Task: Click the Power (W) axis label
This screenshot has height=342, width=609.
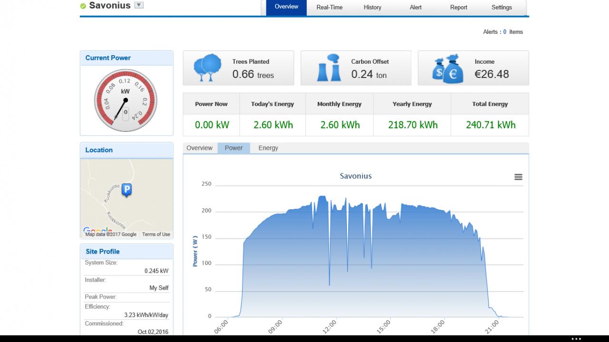Action: (x=195, y=251)
